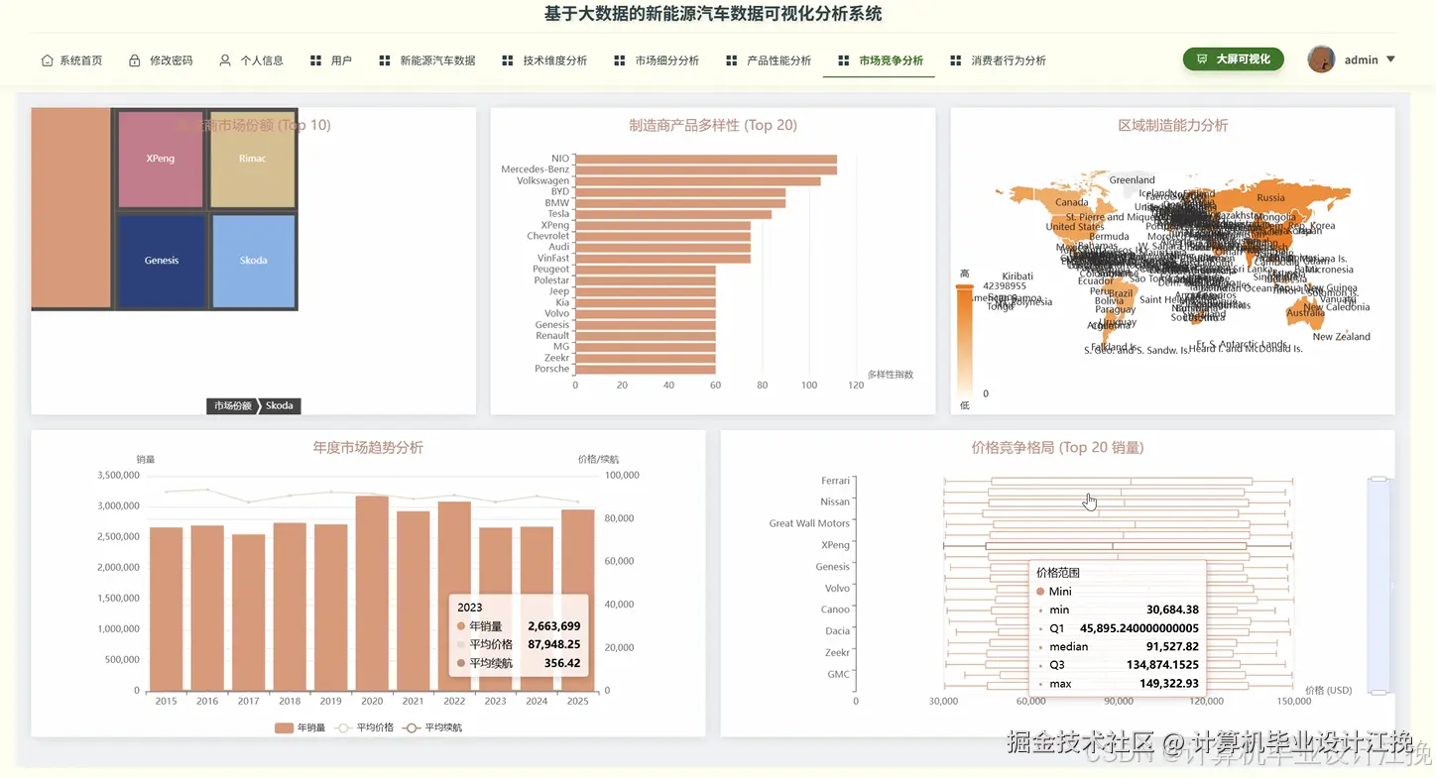
Task: Click Russia on the world map
Action: 1270,198
